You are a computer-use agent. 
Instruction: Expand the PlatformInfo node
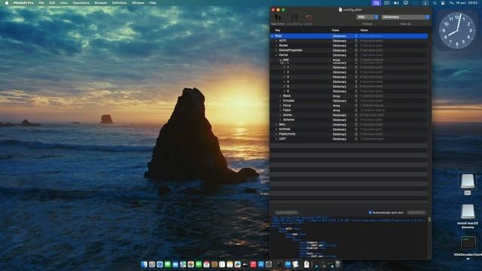(x=276, y=134)
